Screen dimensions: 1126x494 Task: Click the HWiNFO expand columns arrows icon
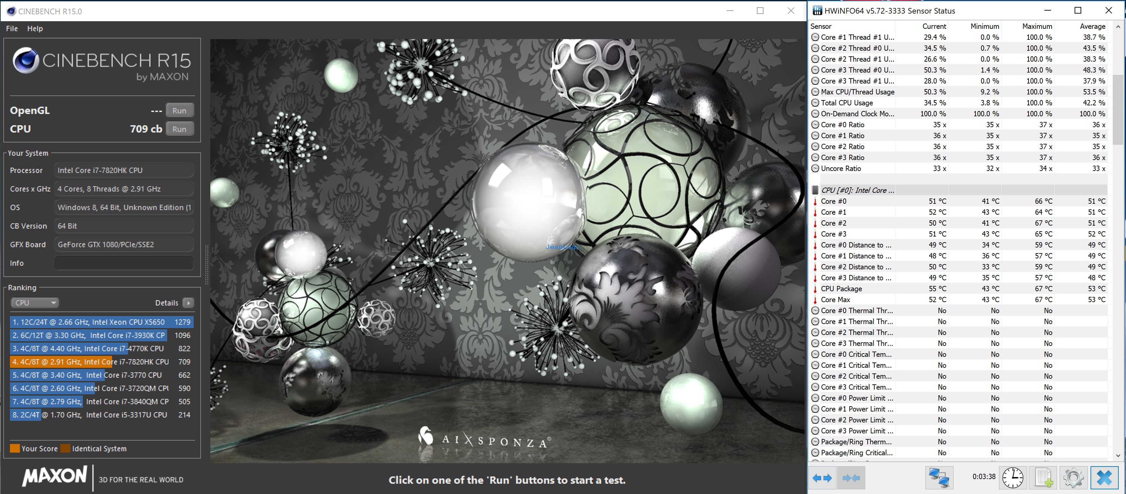point(822,478)
